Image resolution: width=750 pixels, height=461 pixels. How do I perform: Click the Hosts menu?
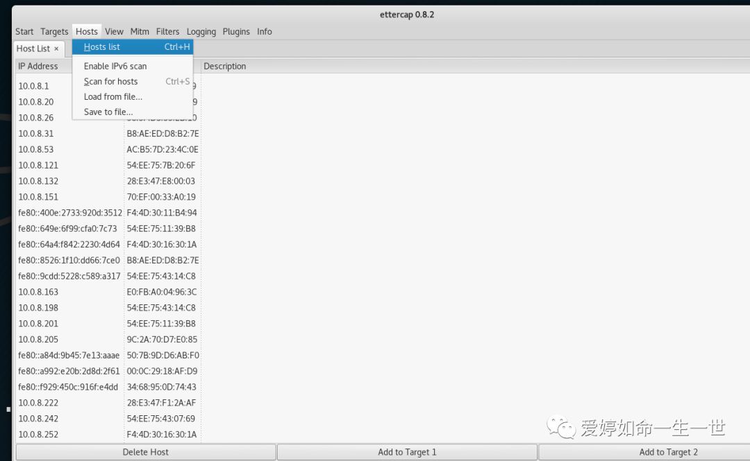(x=87, y=31)
